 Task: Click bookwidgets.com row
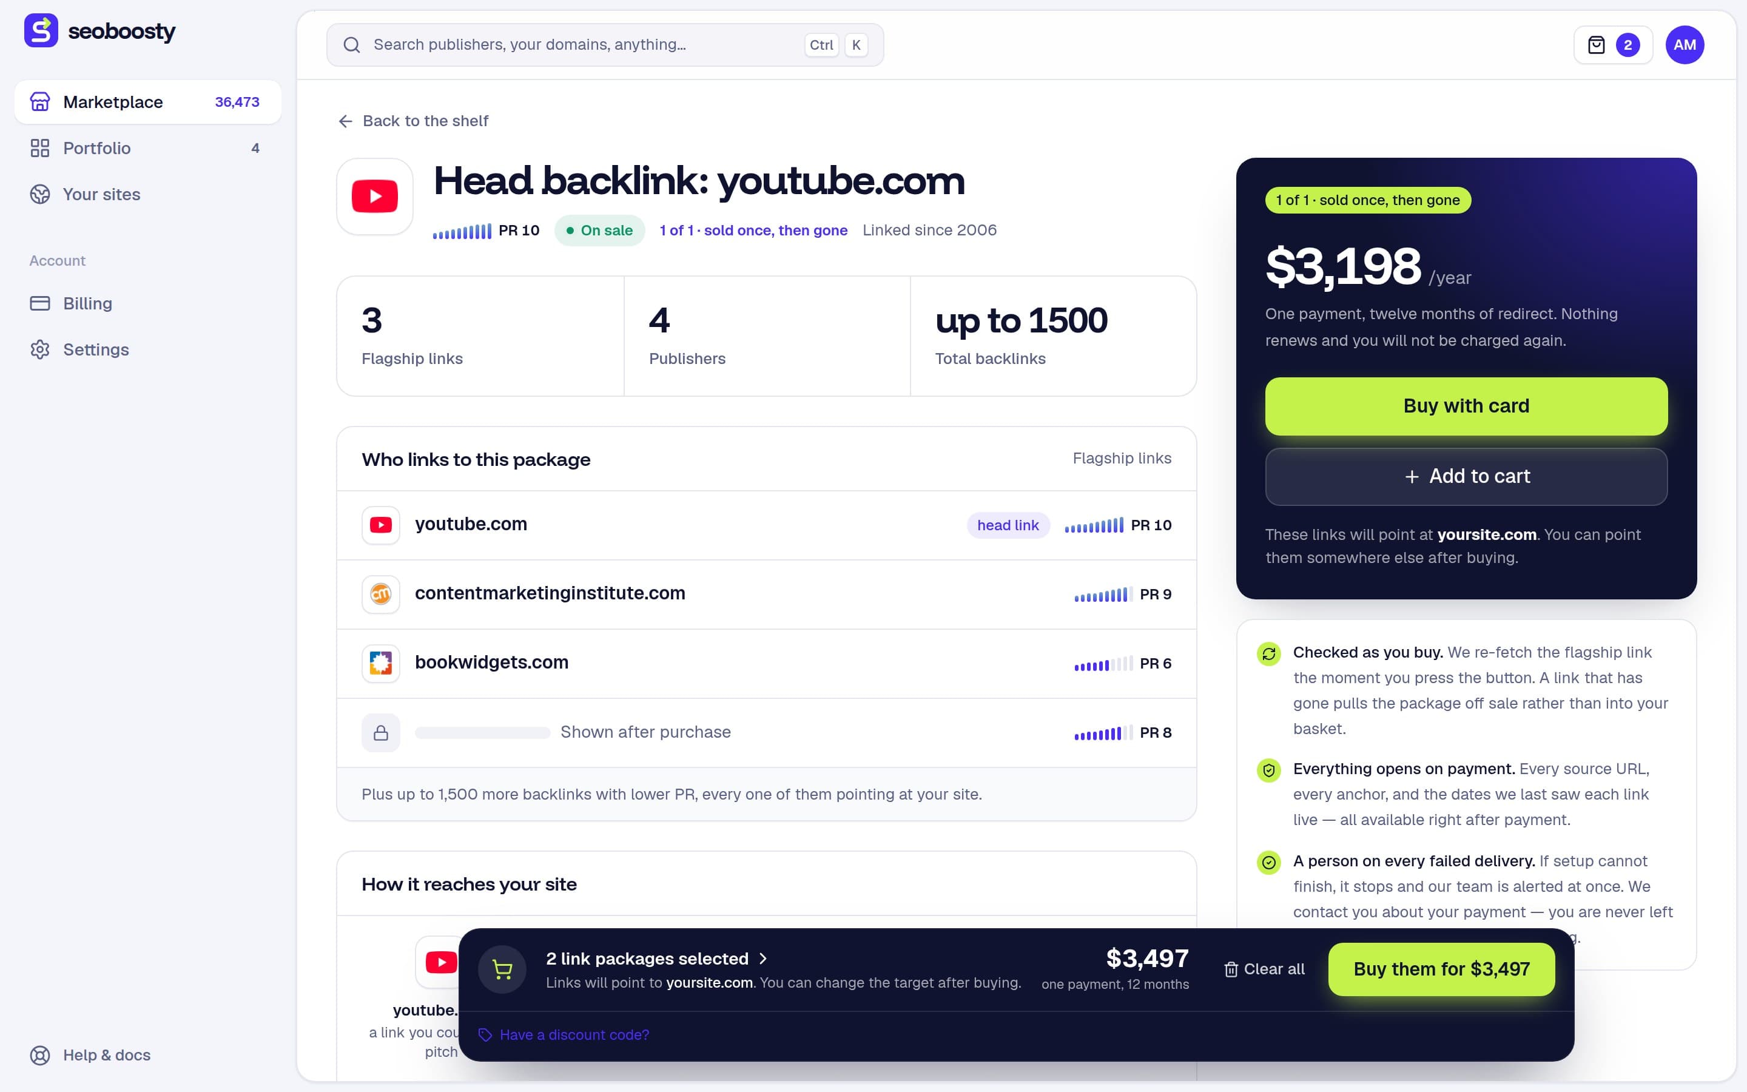767,664
